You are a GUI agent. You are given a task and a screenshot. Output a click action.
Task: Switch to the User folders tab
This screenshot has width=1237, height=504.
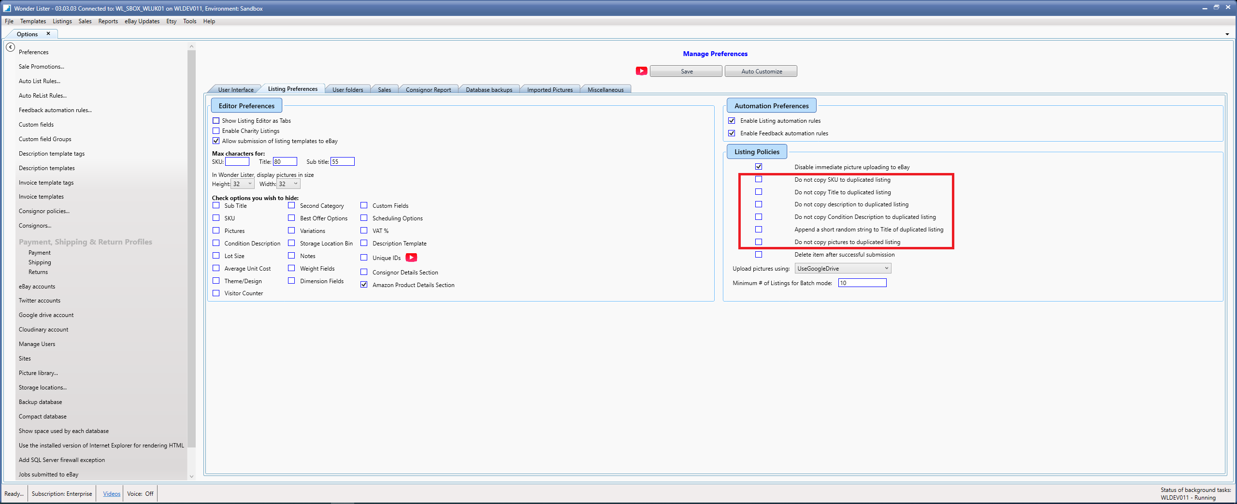347,89
